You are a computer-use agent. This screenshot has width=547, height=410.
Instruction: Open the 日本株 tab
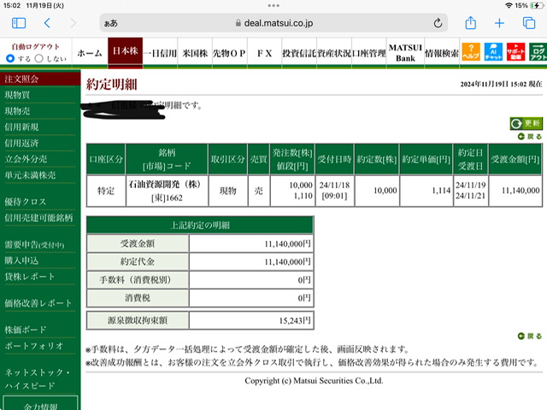point(126,51)
